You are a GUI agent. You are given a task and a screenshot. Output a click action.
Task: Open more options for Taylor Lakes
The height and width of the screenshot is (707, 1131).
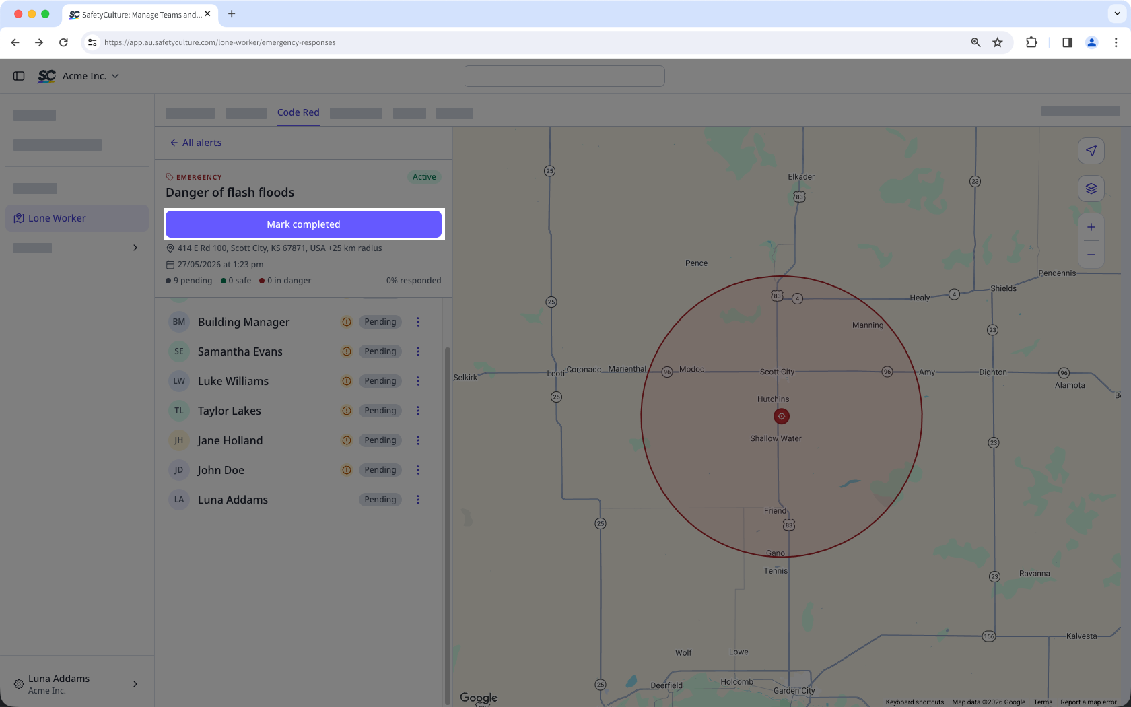click(418, 411)
